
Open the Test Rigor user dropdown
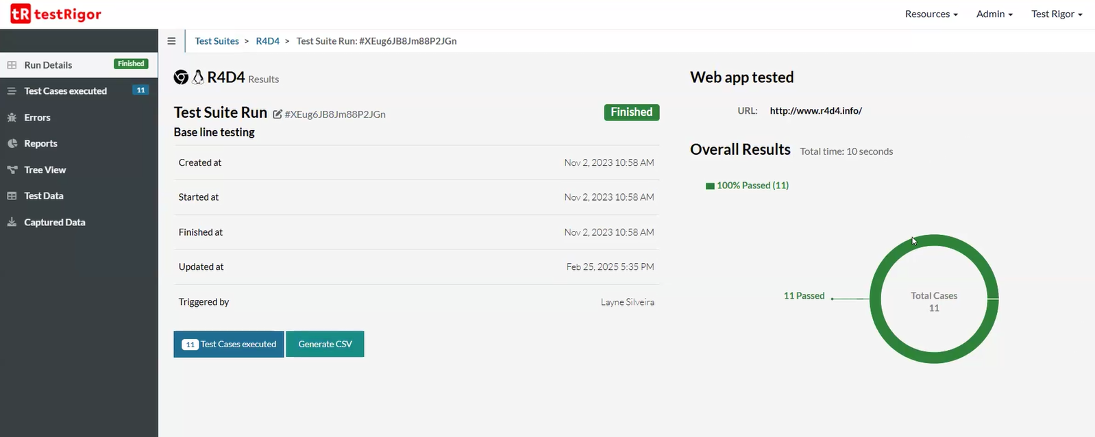[1057, 14]
